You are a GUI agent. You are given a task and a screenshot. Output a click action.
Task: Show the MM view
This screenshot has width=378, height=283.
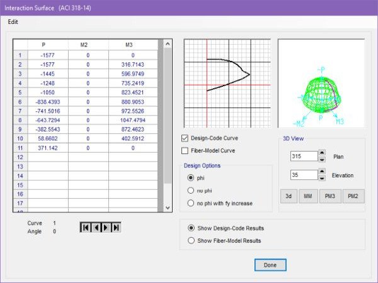(x=308, y=196)
